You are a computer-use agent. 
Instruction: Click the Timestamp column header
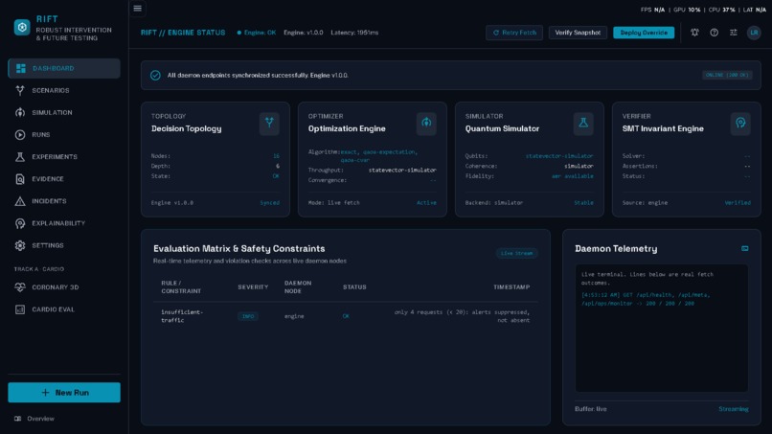511,287
